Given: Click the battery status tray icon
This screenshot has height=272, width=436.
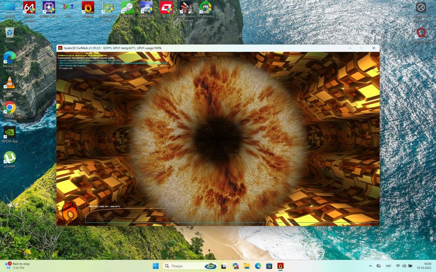Looking at the screenshot, I should pyautogui.click(x=410, y=266).
